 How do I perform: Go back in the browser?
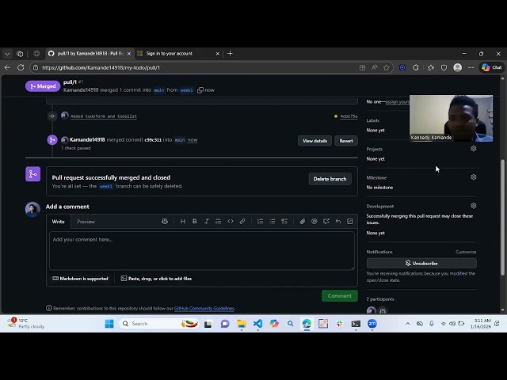tap(7, 67)
